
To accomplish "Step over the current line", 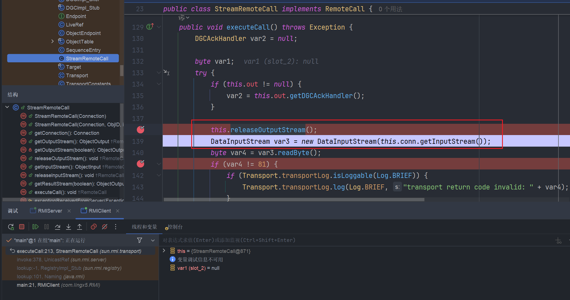I will [58, 227].
